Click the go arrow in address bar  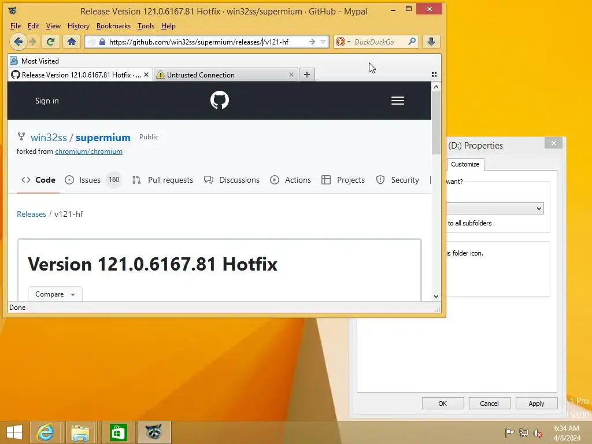click(312, 42)
